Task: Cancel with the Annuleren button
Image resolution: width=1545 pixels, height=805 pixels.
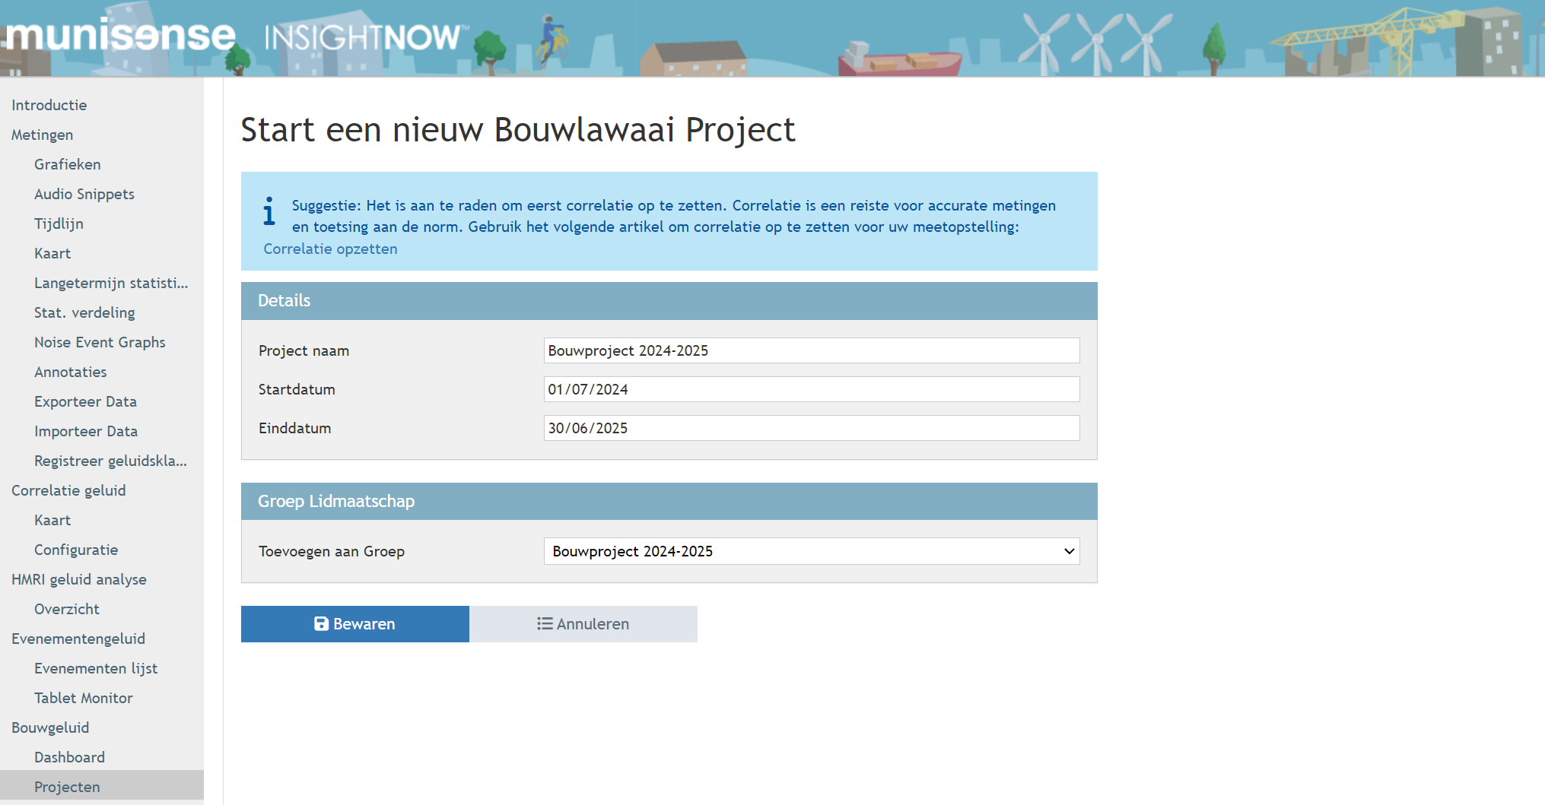Action: [583, 624]
